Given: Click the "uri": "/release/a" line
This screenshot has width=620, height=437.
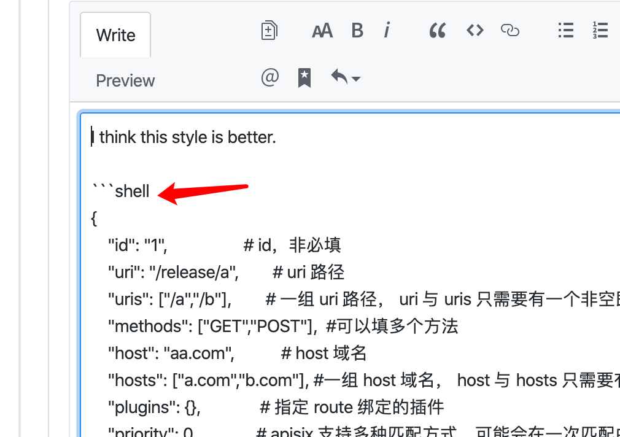Looking at the screenshot, I should 226,272.
